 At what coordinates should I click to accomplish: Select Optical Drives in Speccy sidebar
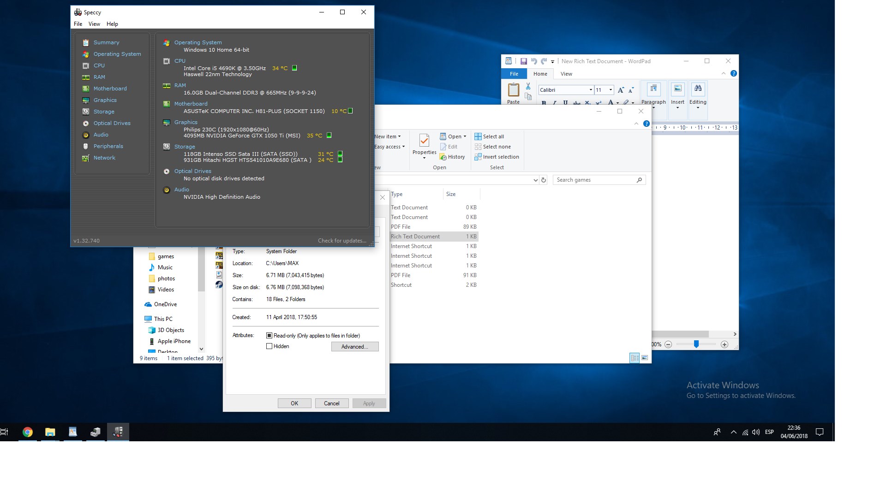click(x=112, y=123)
